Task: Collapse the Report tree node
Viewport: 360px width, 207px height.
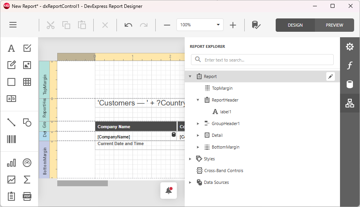Action: (190, 76)
